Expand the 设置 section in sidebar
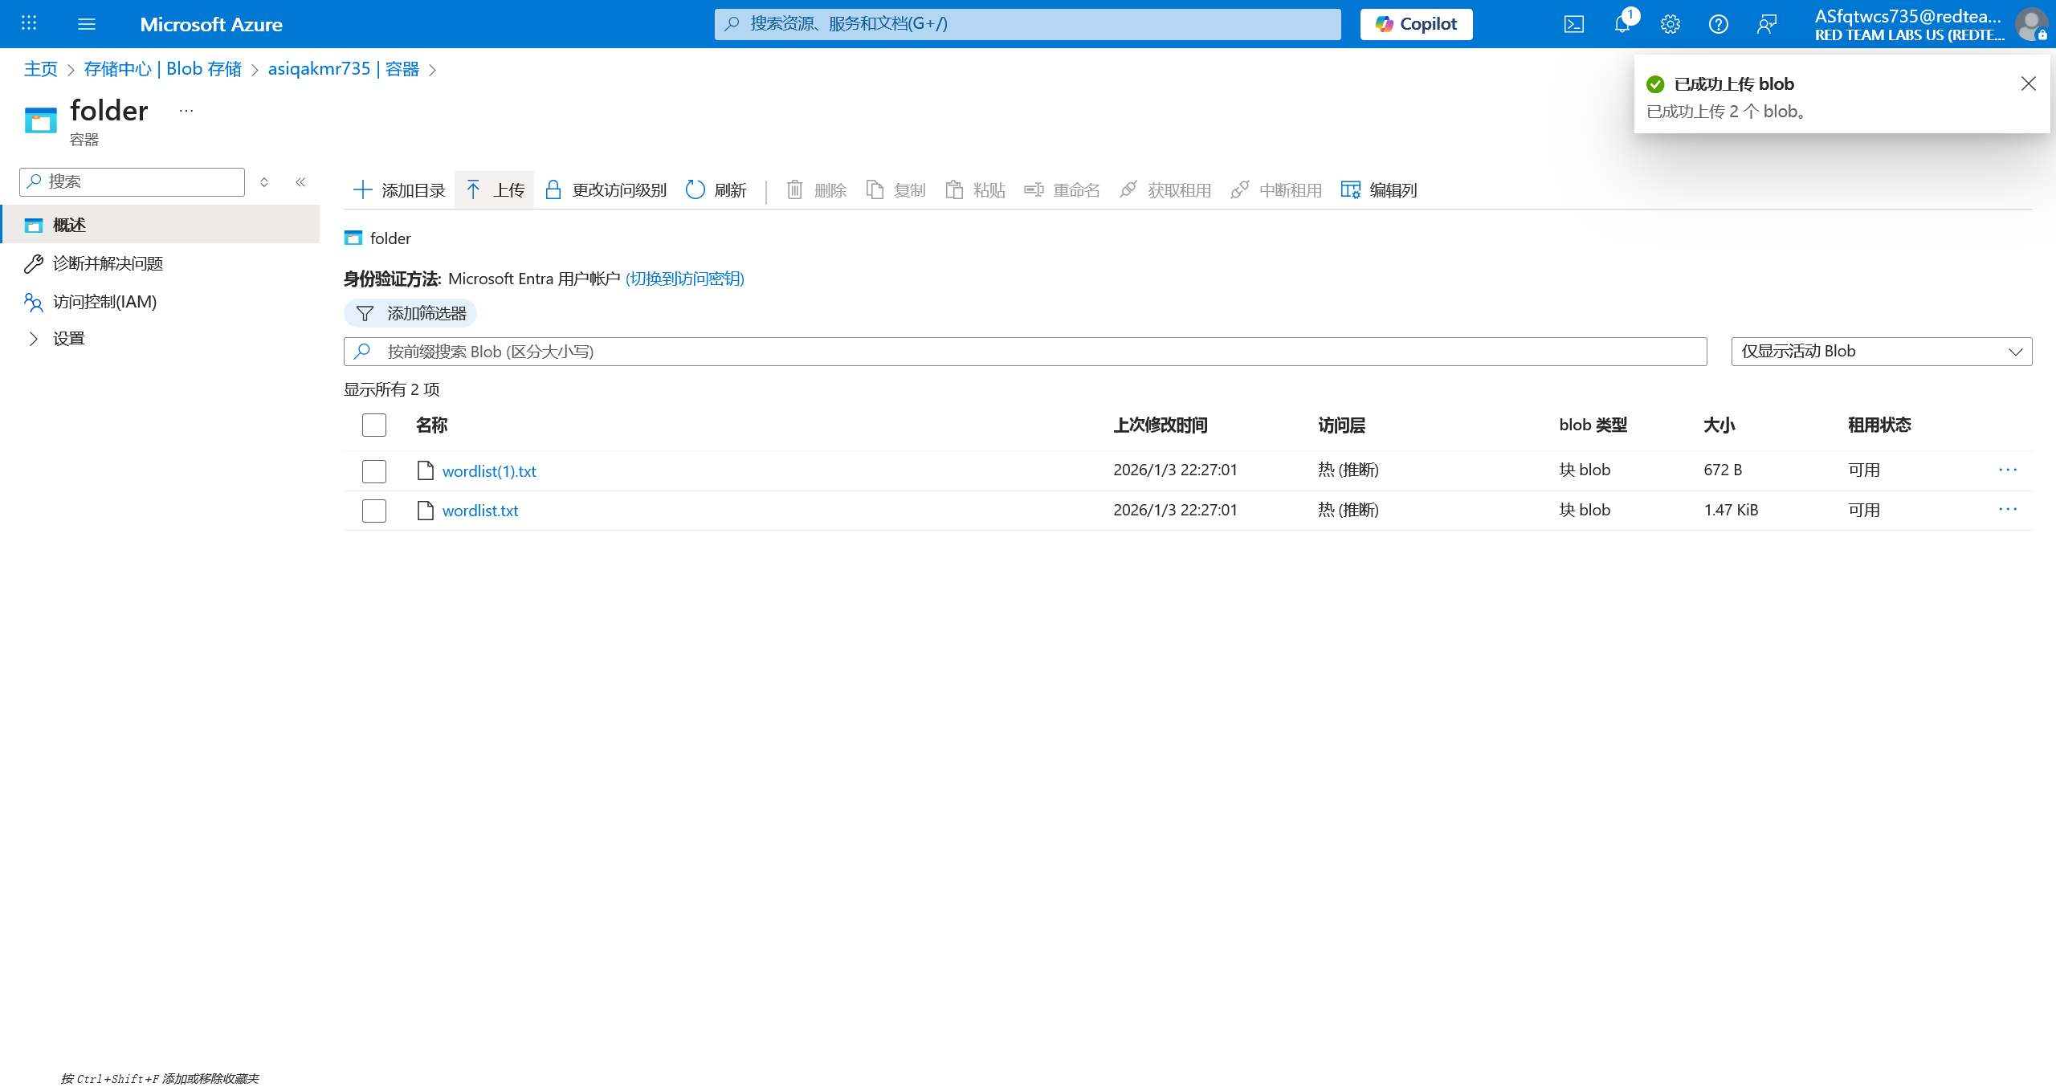The image size is (2056, 1091). click(x=34, y=339)
